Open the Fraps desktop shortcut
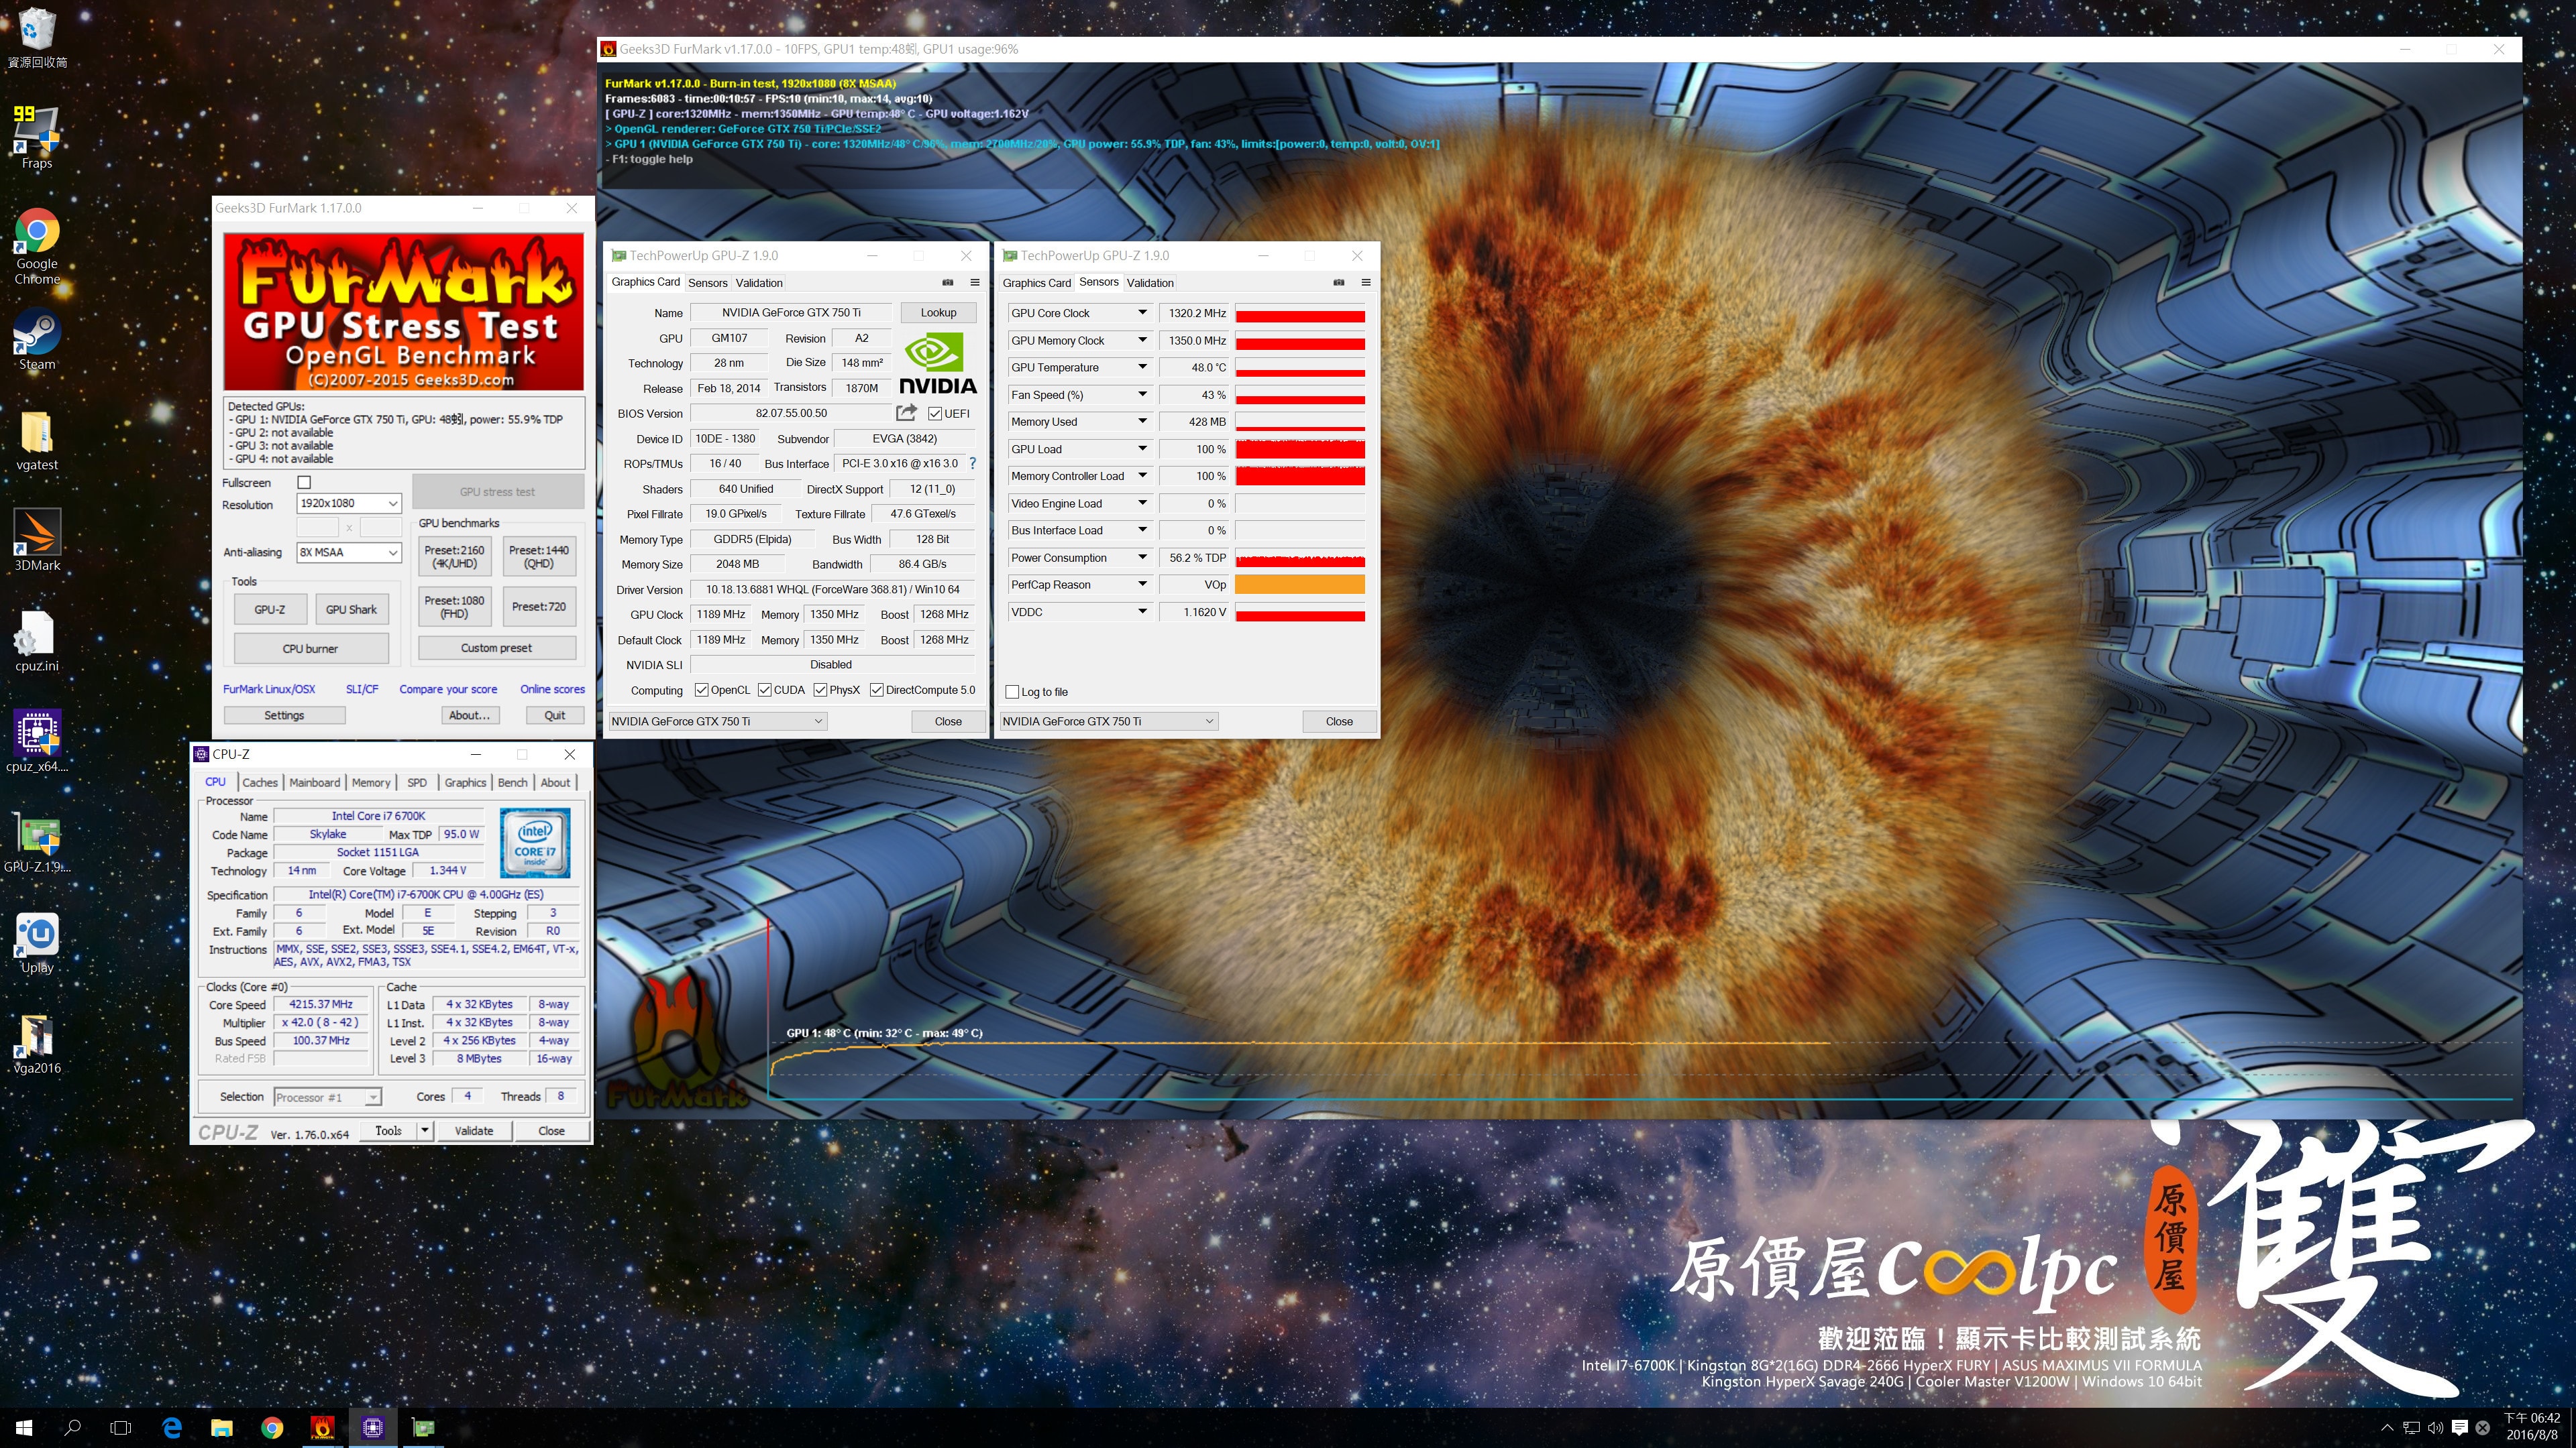 [x=37, y=137]
